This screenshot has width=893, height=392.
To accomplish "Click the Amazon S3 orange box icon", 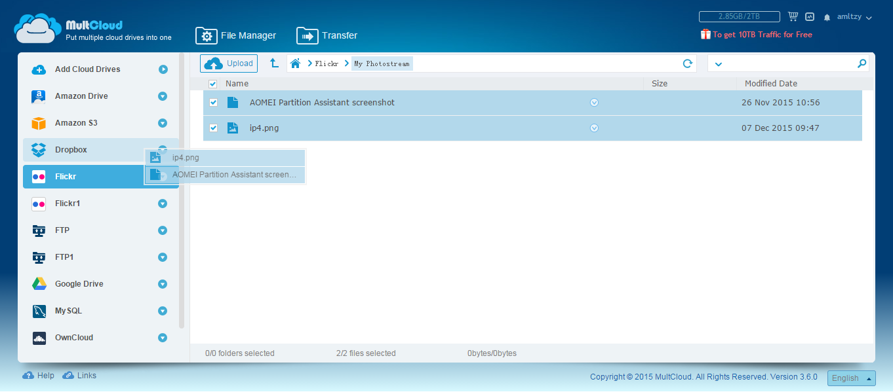I will pos(39,123).
